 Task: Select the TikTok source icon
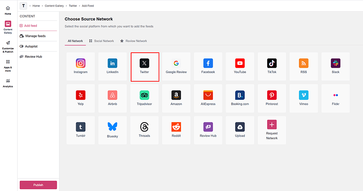point(272,63)
